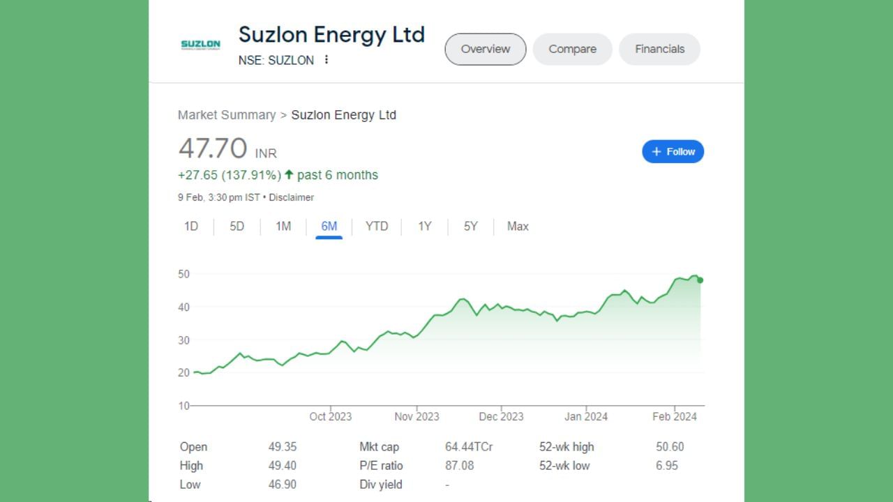Click the current price end dot on chart

700,280
